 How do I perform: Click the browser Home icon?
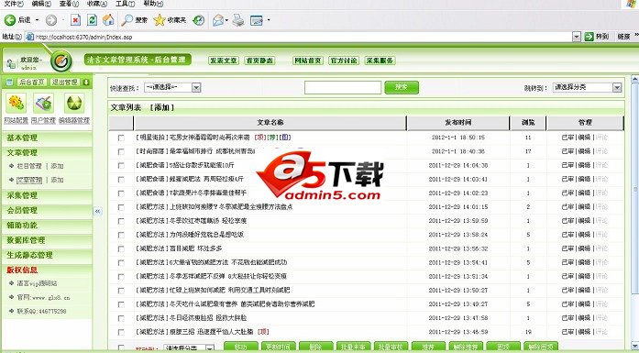pos(108,19)
